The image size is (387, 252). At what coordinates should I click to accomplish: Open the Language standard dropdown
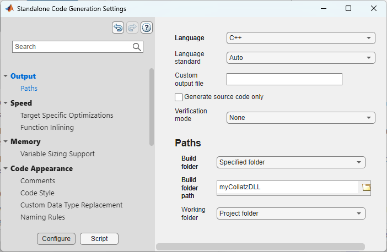300,58
